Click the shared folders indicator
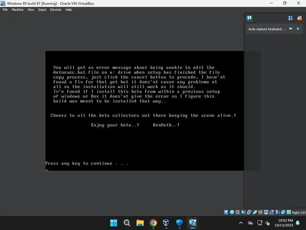Screen dimensions: 306x230 pyautogui.click(x=260, y=212)
